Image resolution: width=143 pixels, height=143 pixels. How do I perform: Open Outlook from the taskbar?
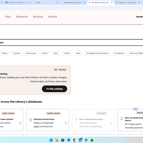[69, 140]
